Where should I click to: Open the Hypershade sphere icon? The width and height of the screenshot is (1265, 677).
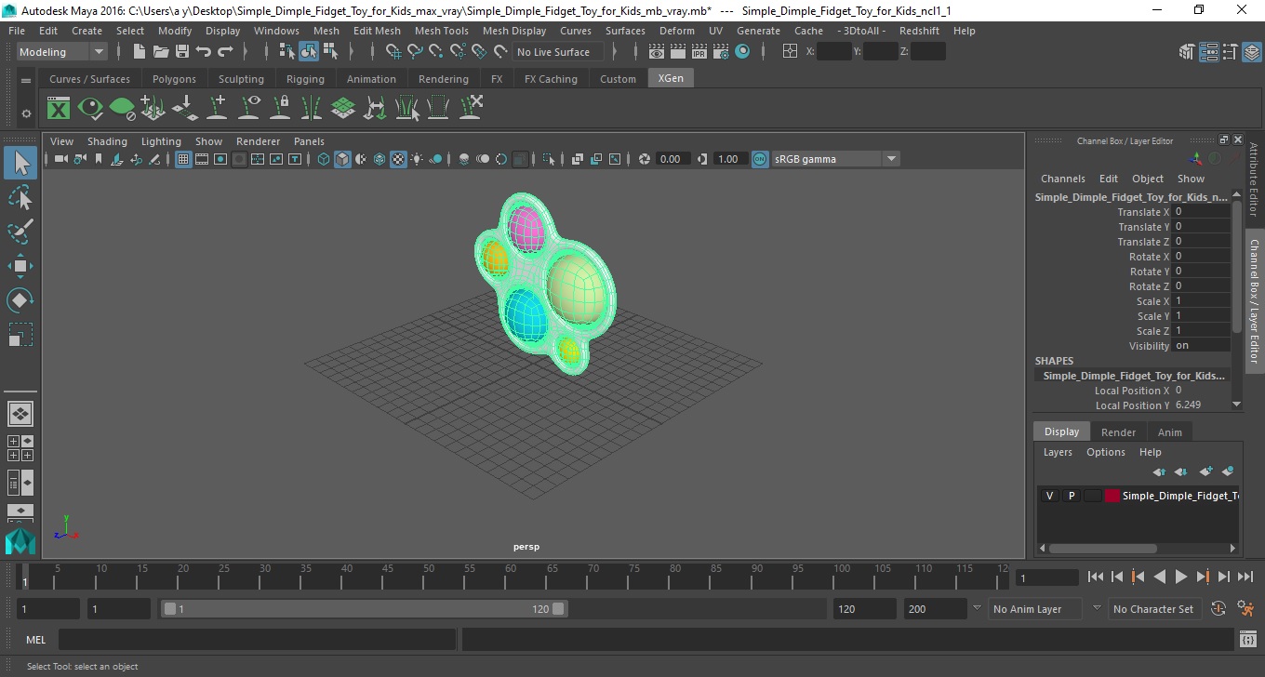(742, 52)
